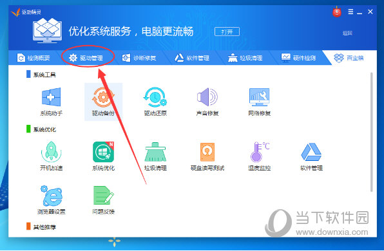Click the 驱动精灵 title logo
The height and width of the screenshot is (251, 384).
(26, 12)
